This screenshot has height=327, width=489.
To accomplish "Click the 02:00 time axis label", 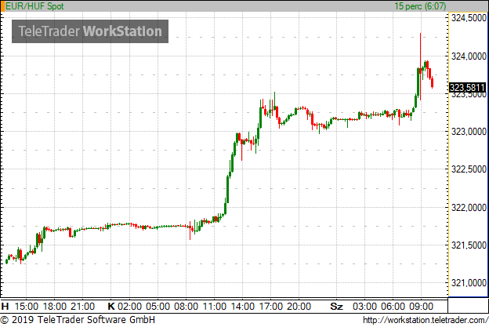I will [129, 306].
